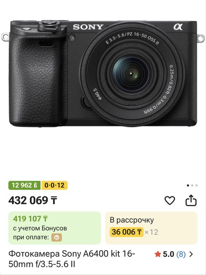Open the (8) reviews count link

(x=181, y=254)
